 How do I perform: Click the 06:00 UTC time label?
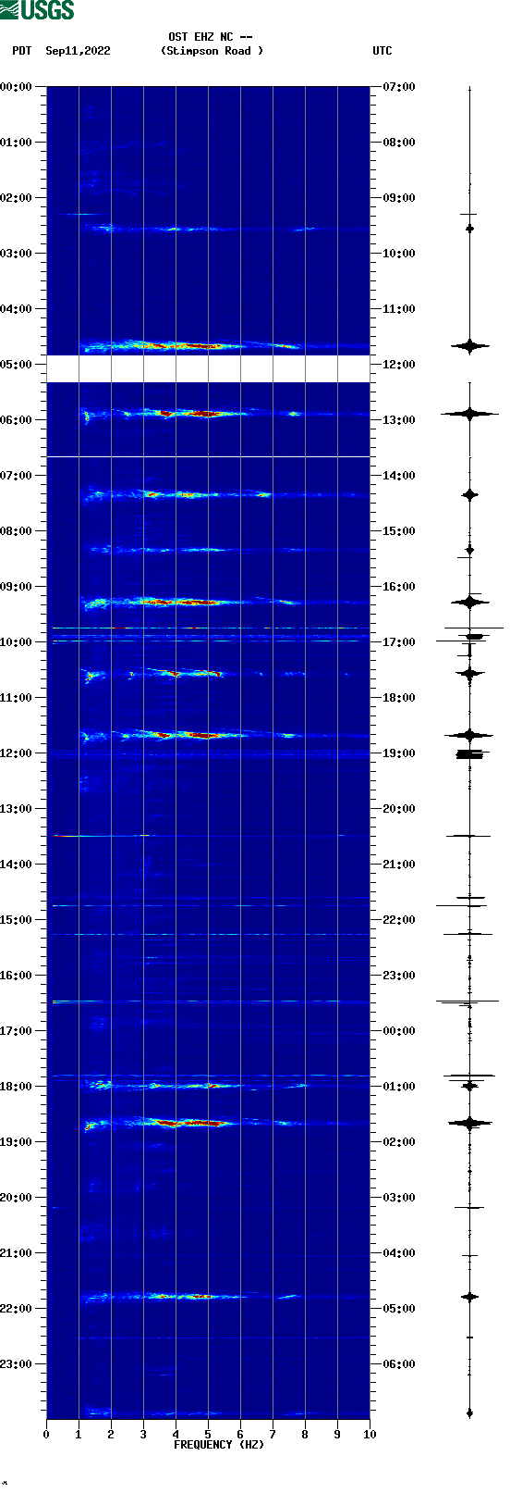pyautogui.click(x=399, y=1364)
